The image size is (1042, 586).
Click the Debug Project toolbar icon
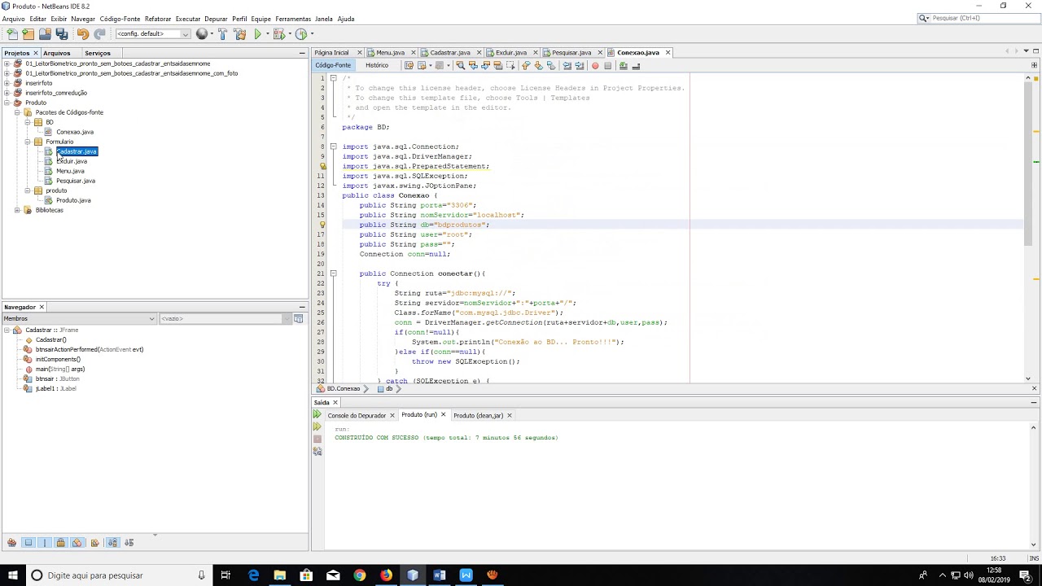[x=279, y=34]
